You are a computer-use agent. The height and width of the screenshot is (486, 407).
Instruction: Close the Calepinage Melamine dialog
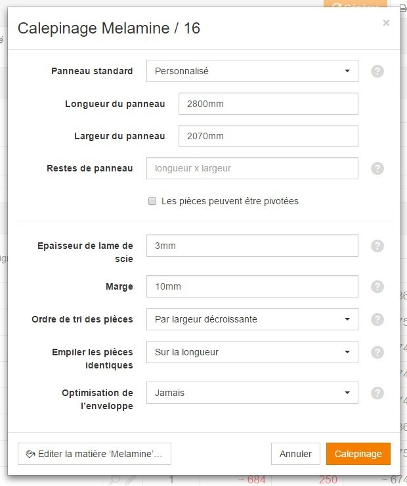point(386,22)
